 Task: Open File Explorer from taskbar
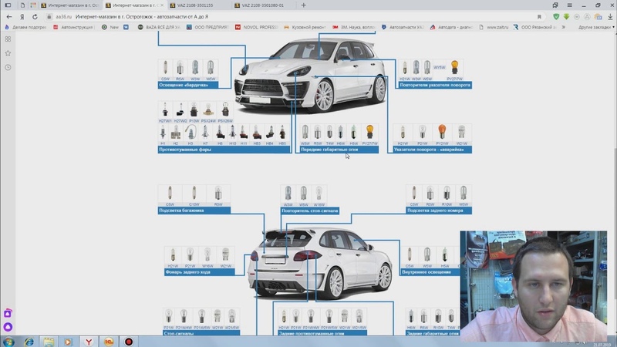point(49,342)
